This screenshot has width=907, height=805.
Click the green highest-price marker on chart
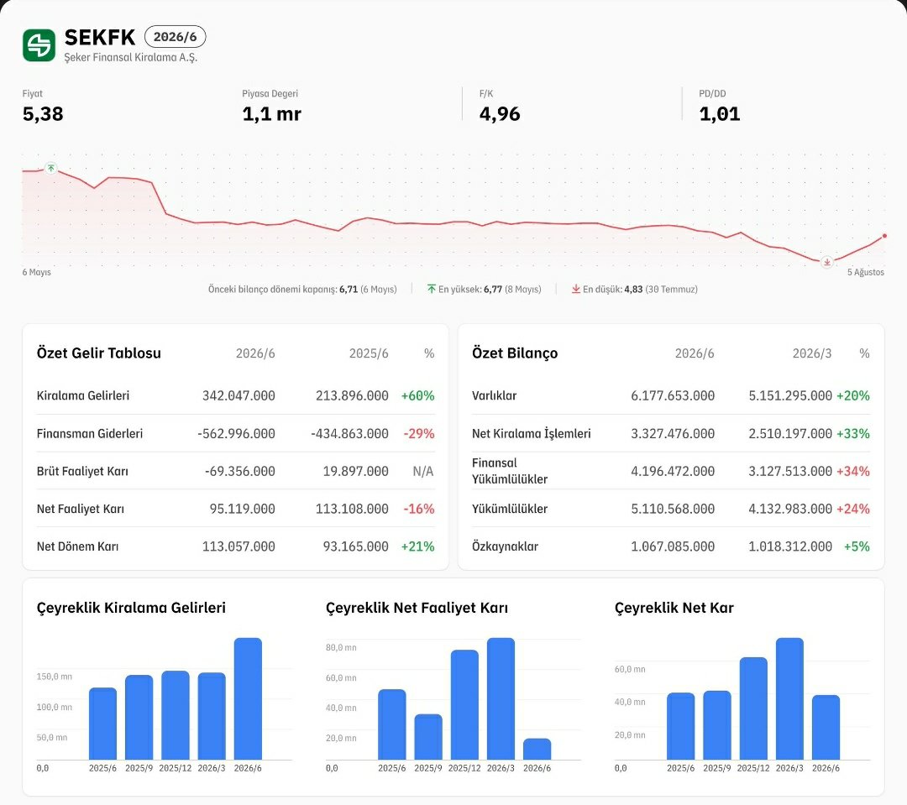click(51, 168)
